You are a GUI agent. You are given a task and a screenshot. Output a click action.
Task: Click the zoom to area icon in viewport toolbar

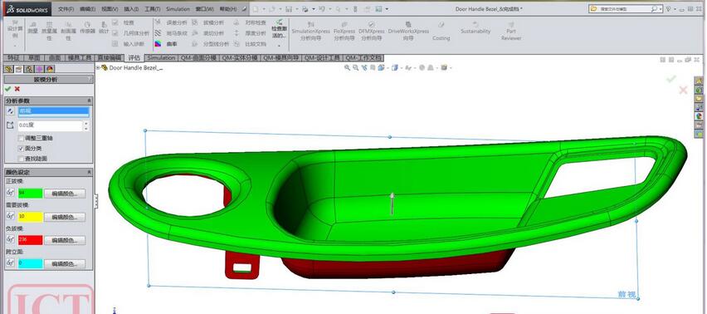[356, 67]
